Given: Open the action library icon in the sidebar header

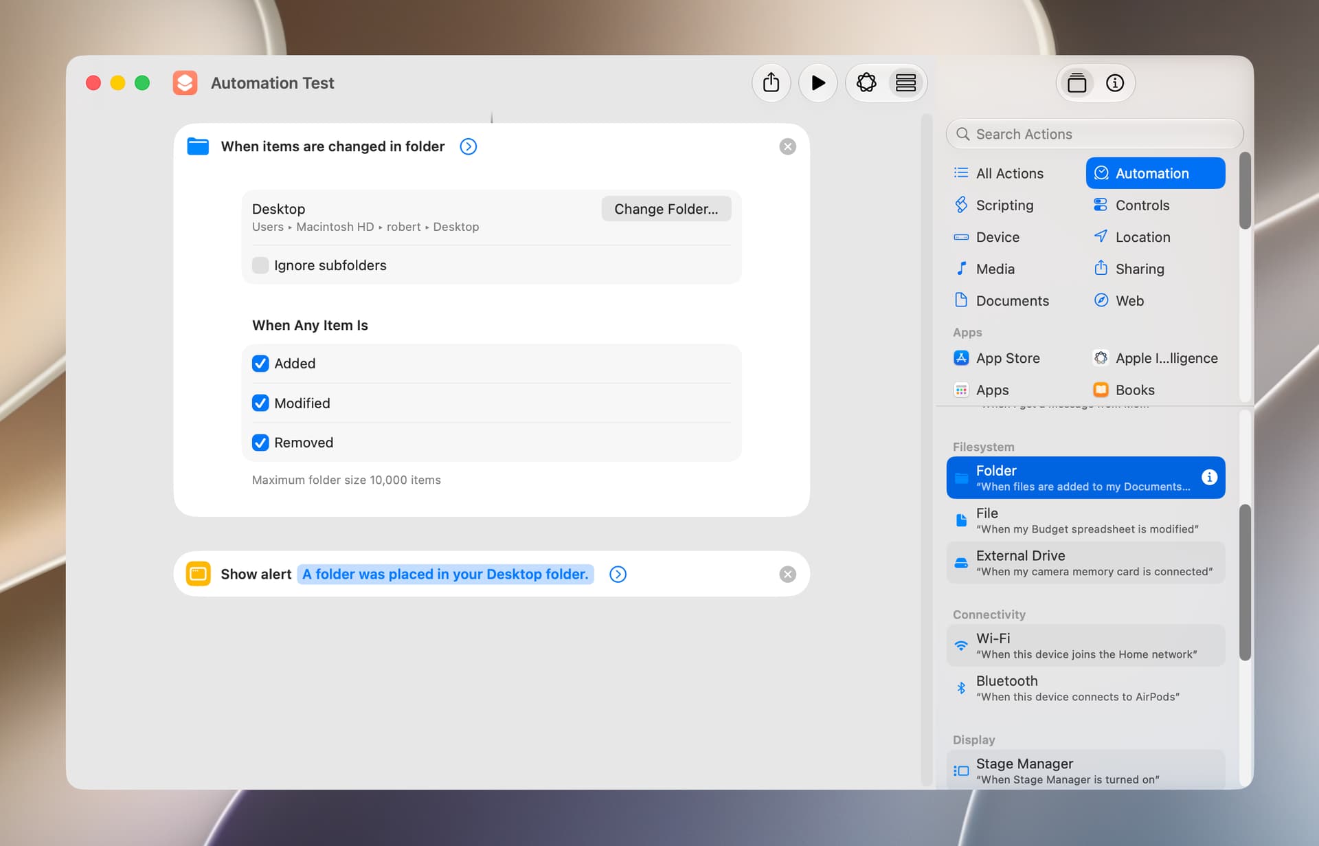Looking at the screenshot, I should (1076, 83).
